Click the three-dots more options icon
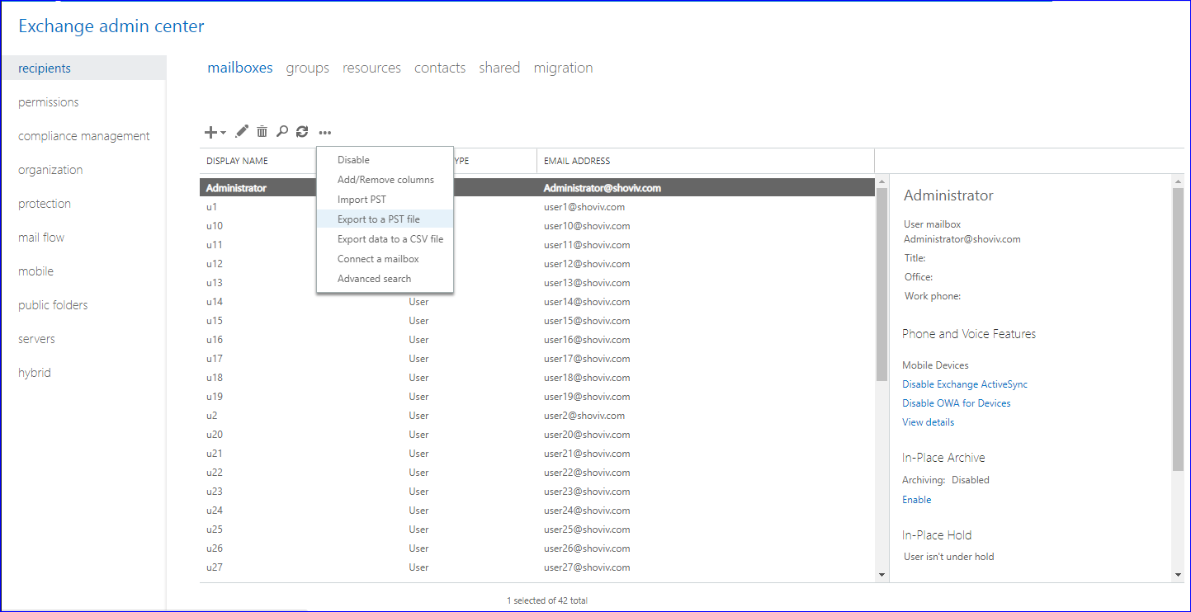The height and width of the screenshot is (612, 1191). (325, 132)
